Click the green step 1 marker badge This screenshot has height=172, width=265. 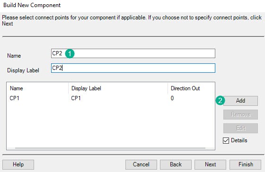tap(70, 54)
